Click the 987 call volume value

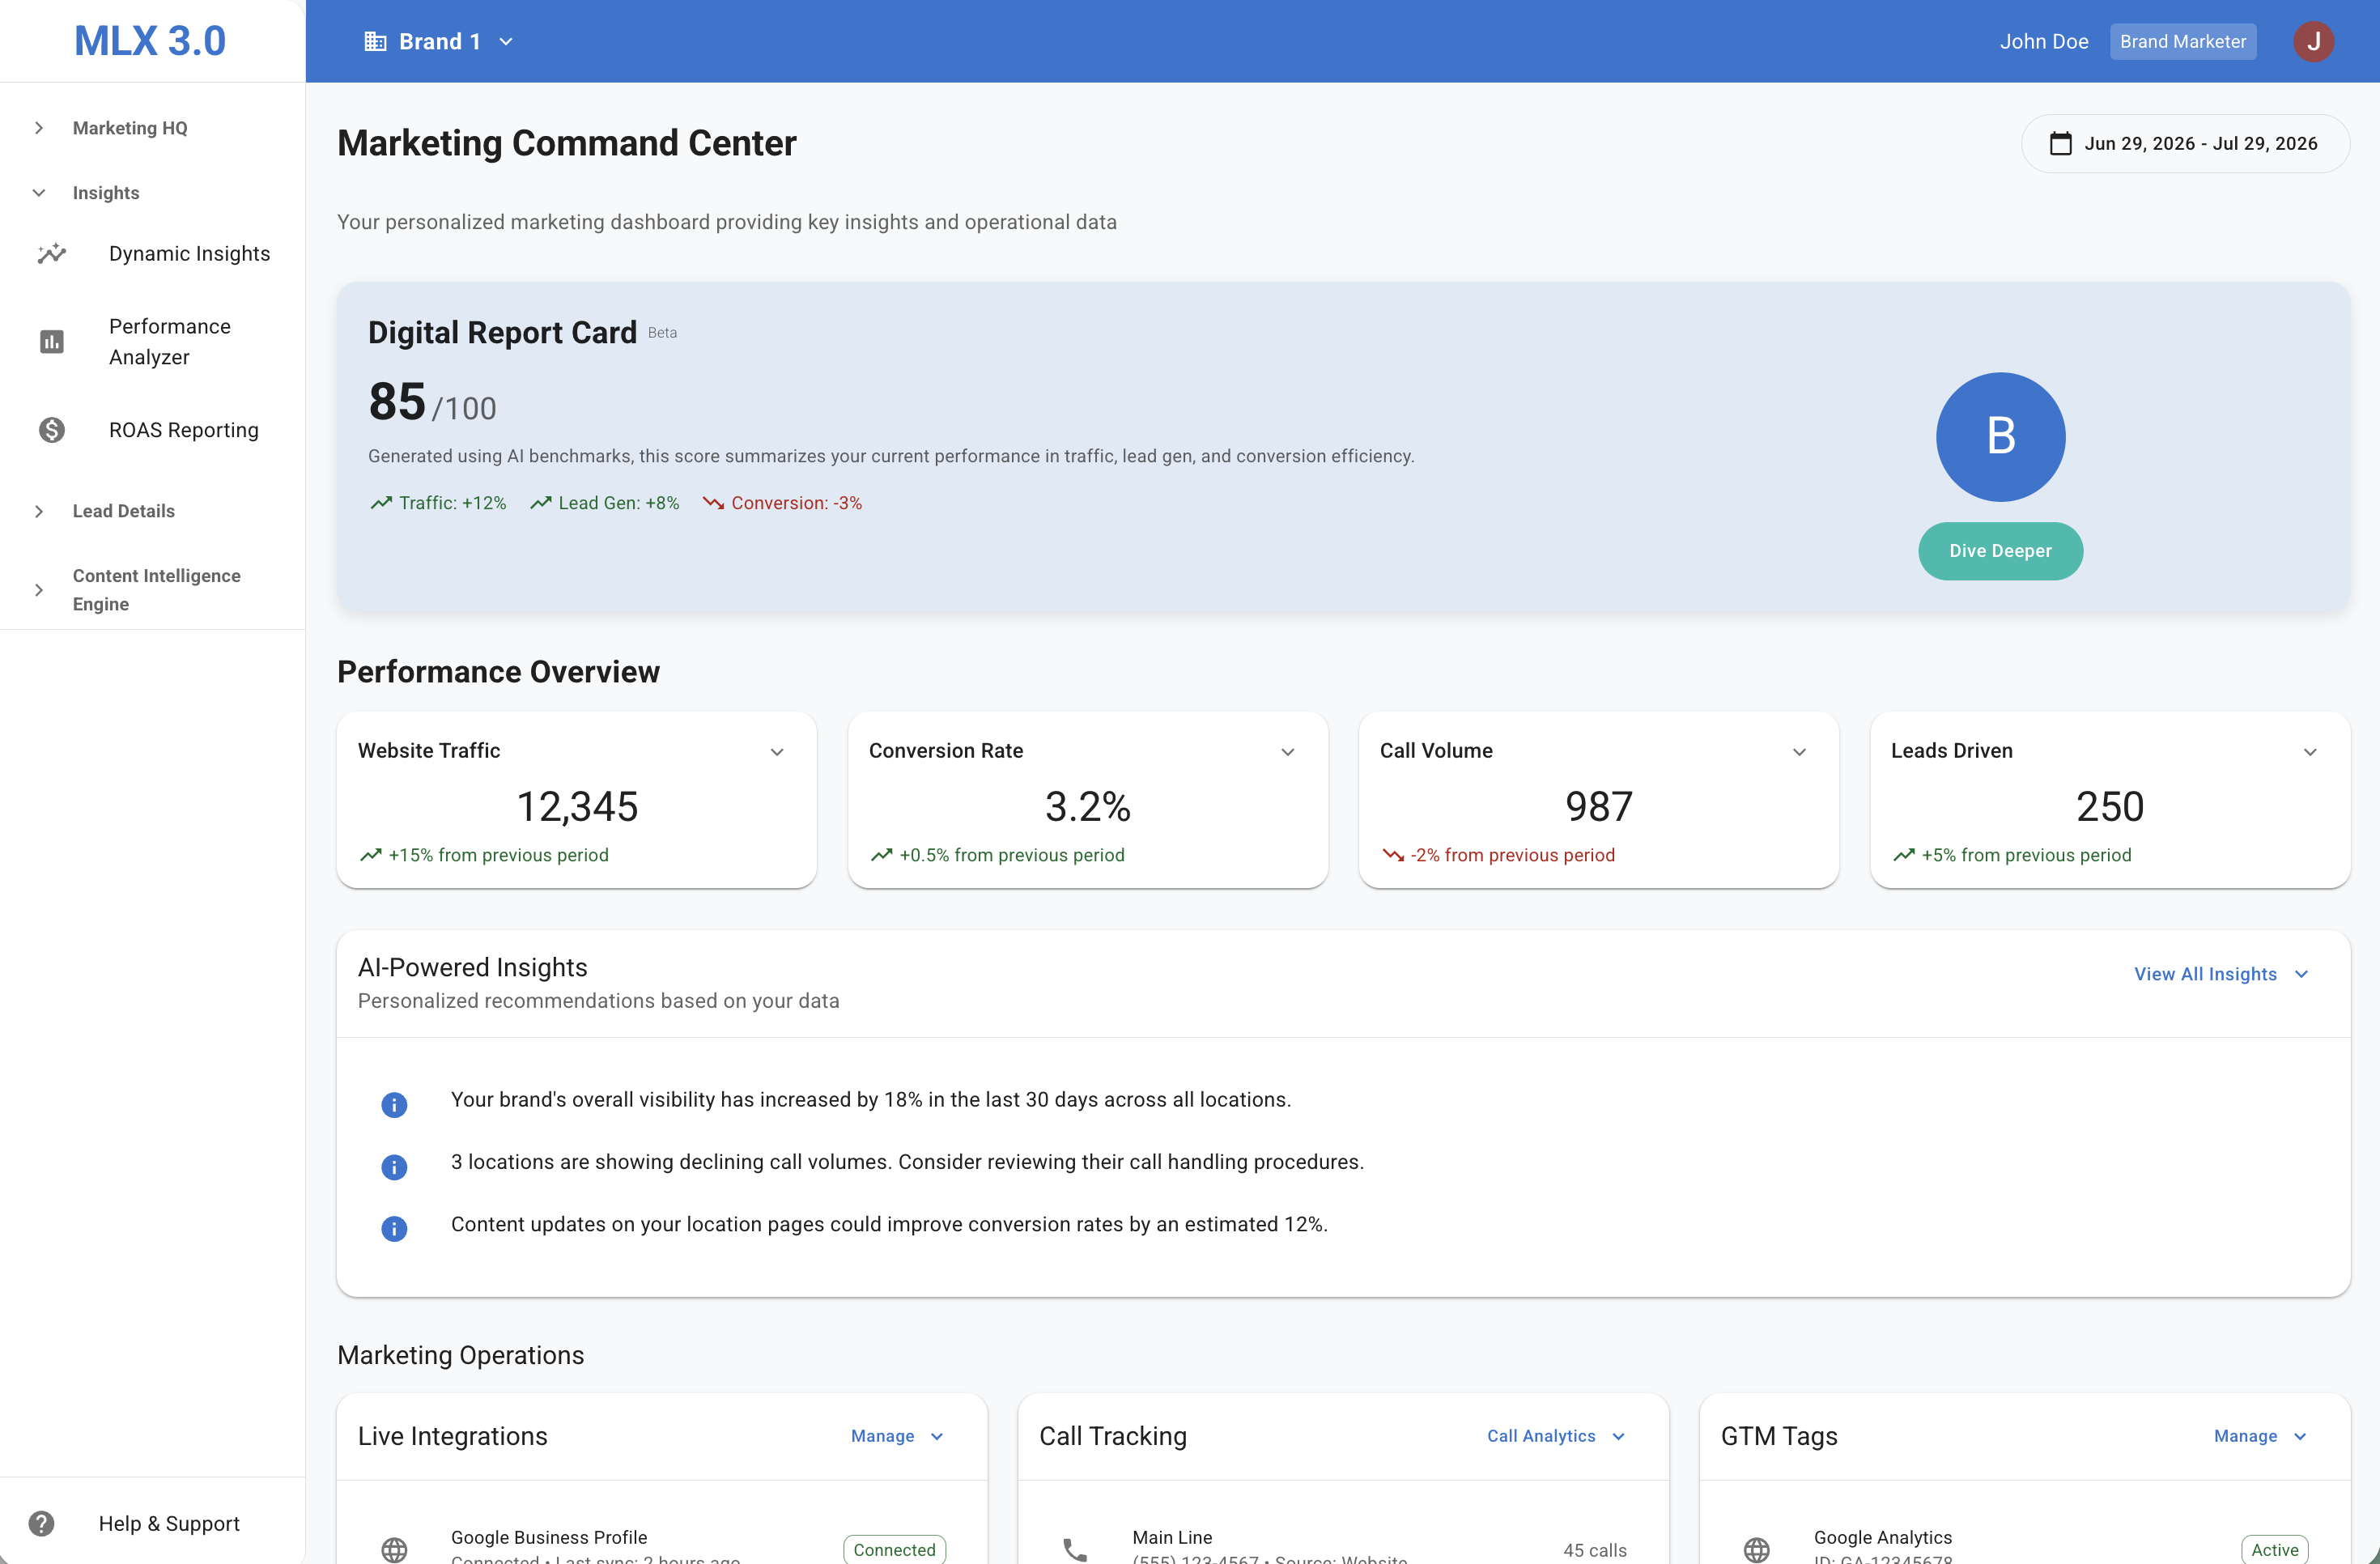1598,806
